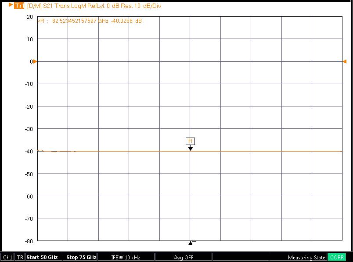Image resolution: width=353 pixels, height=262 pixels.
Task: Click the -80 dB bottom scale label
Action: tap(29, 241)
